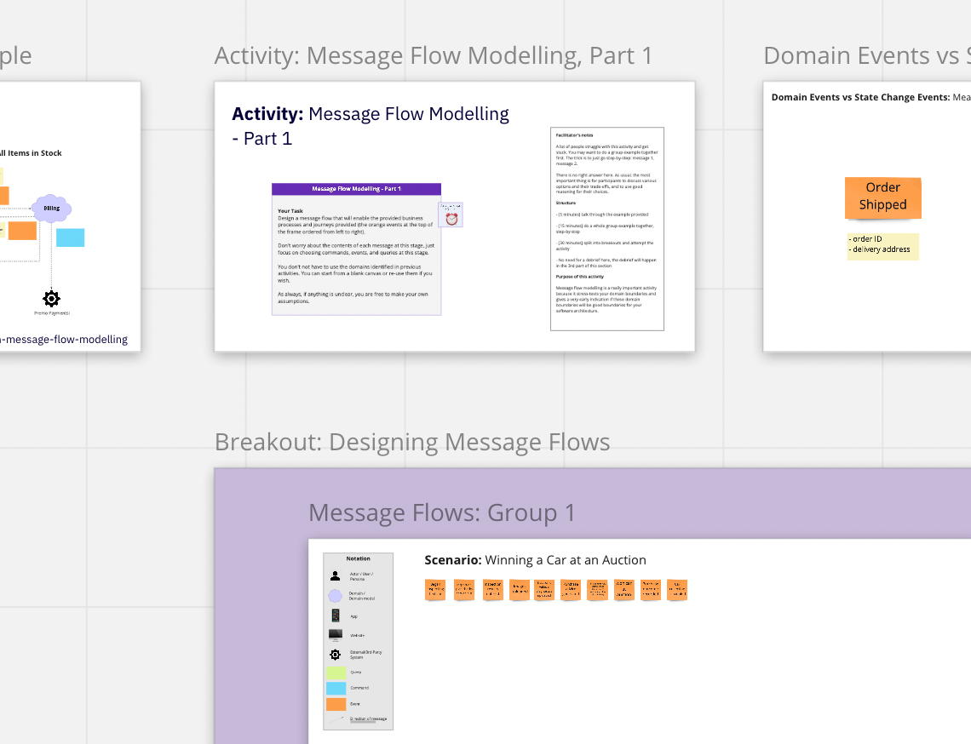Image resolution: width=971 pixels, height=744 pixels.
Task: Click heading Activity: Message Flow Modelling - Part 1
Action: point(371,126)
